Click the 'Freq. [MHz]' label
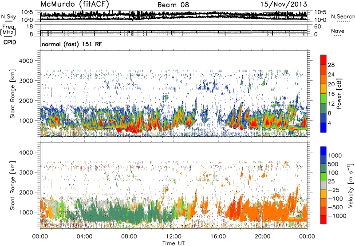Screen dimensions: 355x246 click(8, 30)
